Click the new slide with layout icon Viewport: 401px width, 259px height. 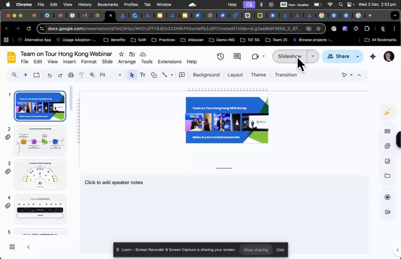click(x=37, y=75)
